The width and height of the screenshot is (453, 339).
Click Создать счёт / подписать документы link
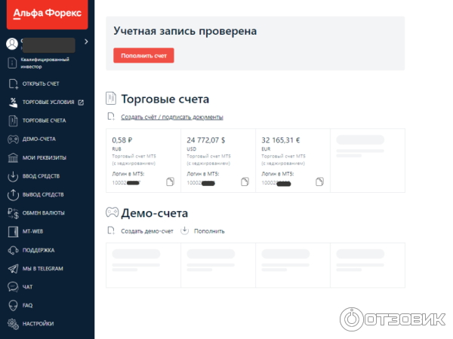171,117
